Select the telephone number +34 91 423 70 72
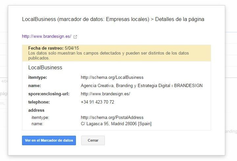The height and width of the screenshot is (161, 237). click(97, 102)
